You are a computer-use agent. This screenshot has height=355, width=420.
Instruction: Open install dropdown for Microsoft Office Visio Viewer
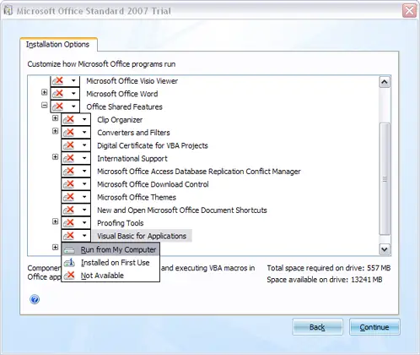pos(65,81)
